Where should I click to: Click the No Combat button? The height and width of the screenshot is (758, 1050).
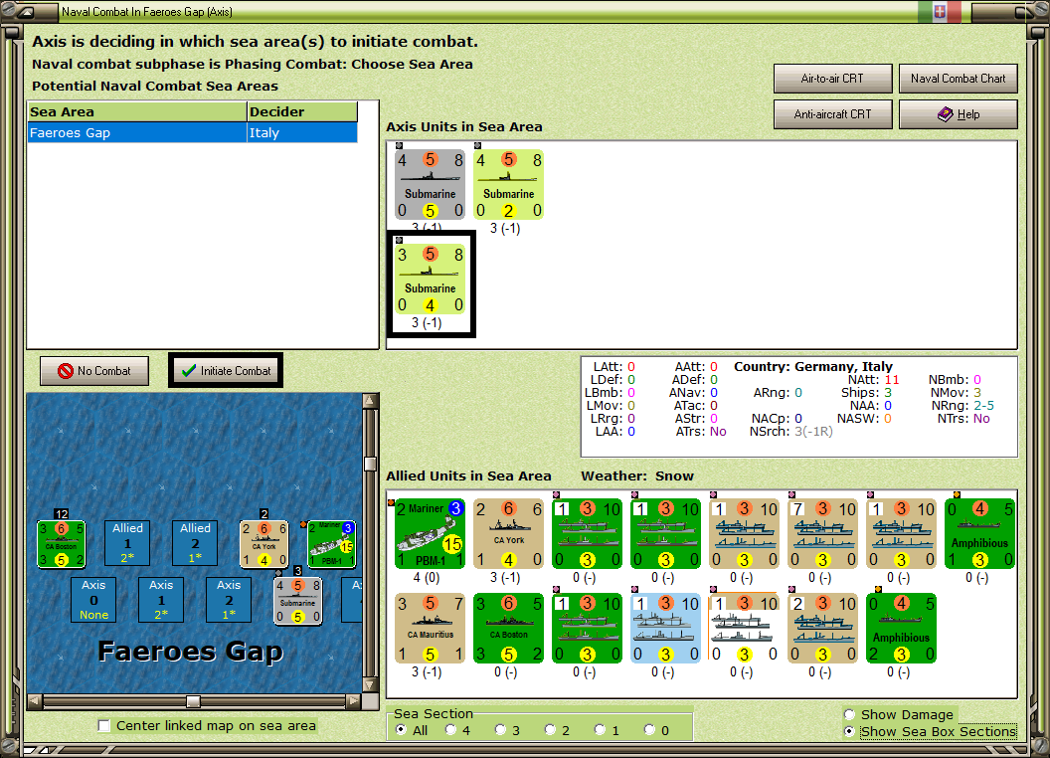[x=94, y=371]
